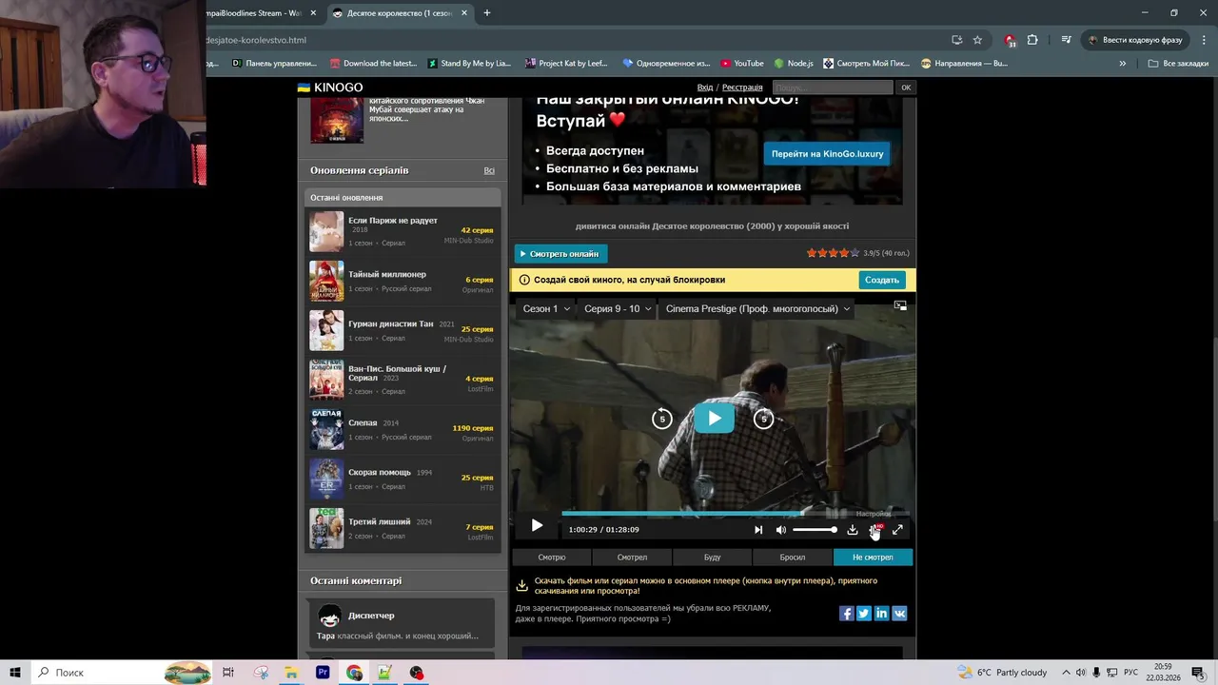Open Task View on the taskbar
1218x685 pixels.
[228, 673]
